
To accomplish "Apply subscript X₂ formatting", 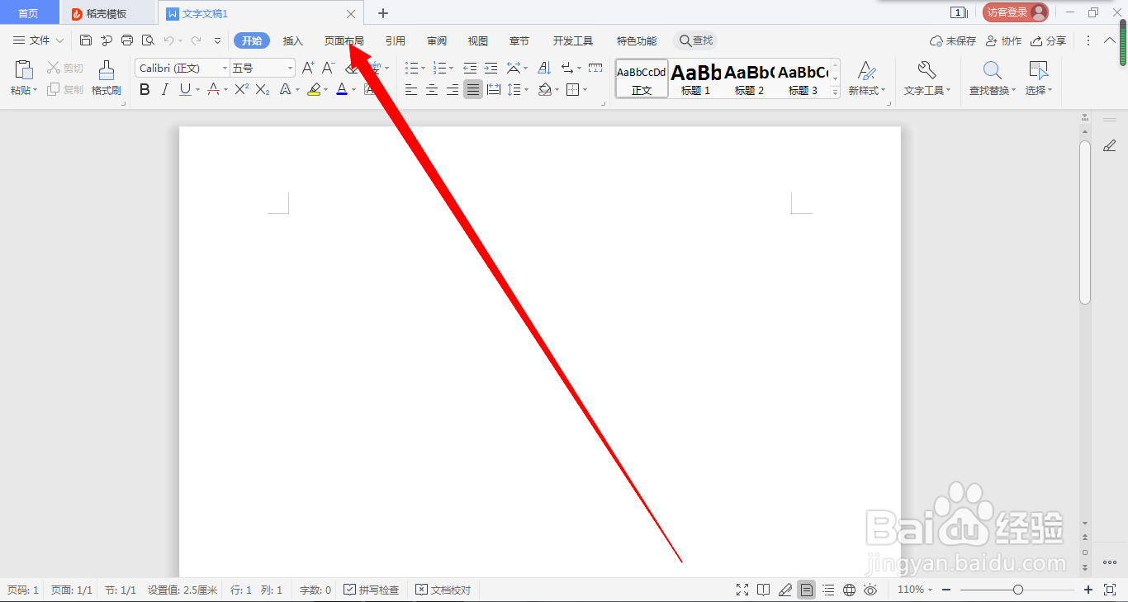I will [263, 89].
